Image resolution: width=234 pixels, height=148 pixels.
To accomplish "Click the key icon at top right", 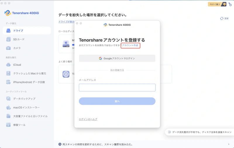I will click(230, 4).
